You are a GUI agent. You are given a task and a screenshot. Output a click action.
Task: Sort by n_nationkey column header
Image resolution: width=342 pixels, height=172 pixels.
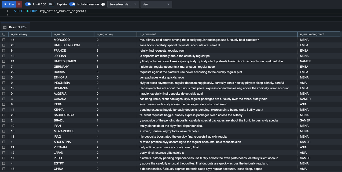click(30, 34)
